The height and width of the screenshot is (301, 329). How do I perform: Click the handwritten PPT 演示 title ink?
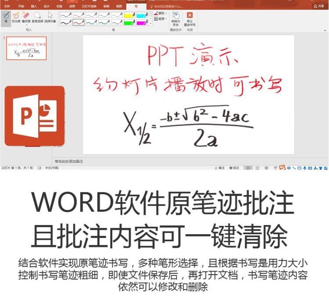(193, 54)
